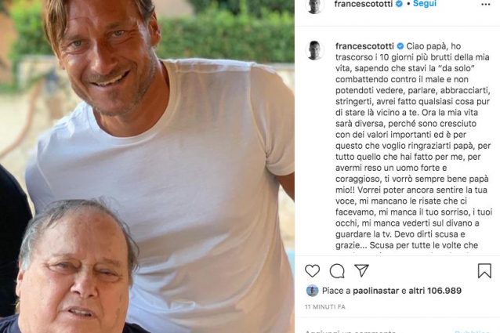Click the caption's profile picture avatar
The height and width of the screenshot is (333, 500).
[x=314, y=49]
